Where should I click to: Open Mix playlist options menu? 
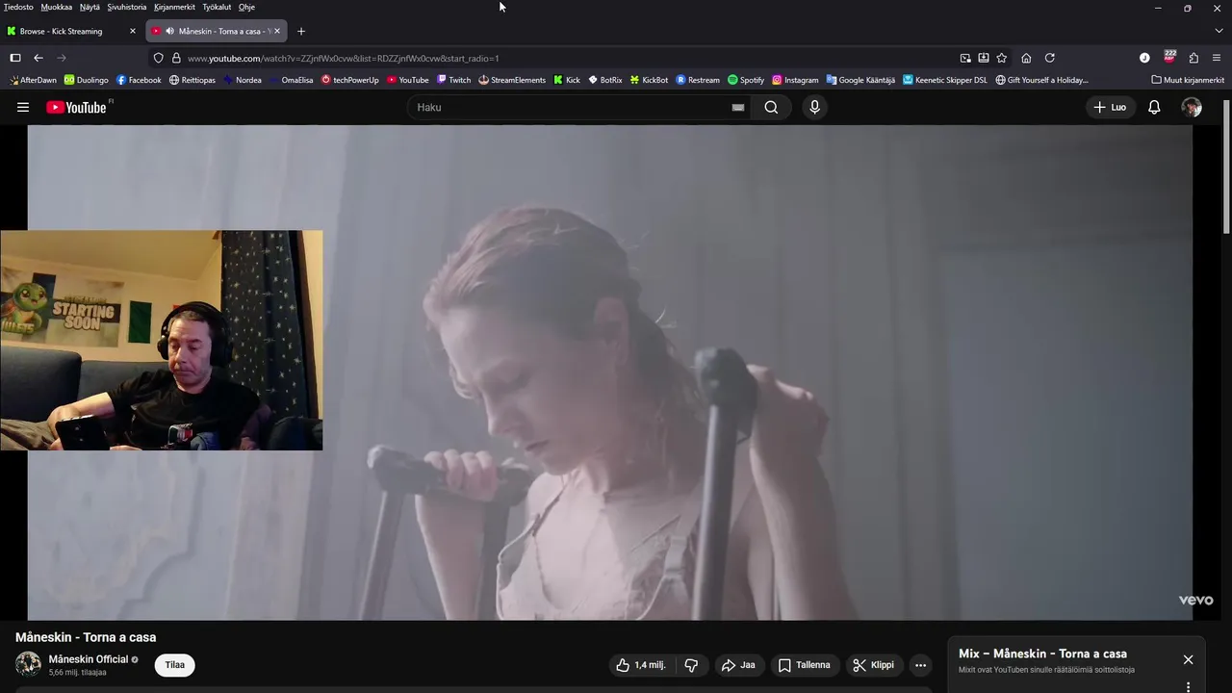click(1188, 687)
